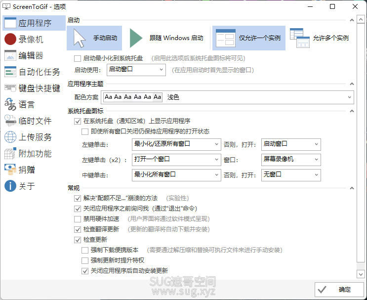Click the 键盘快捷键 keyboard icon
The width and height of the screenshot is (367, 300).
10,88
